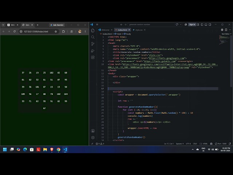Click the Sign In button in VS Code
233x175 pixels.
[x=192, y=24]
